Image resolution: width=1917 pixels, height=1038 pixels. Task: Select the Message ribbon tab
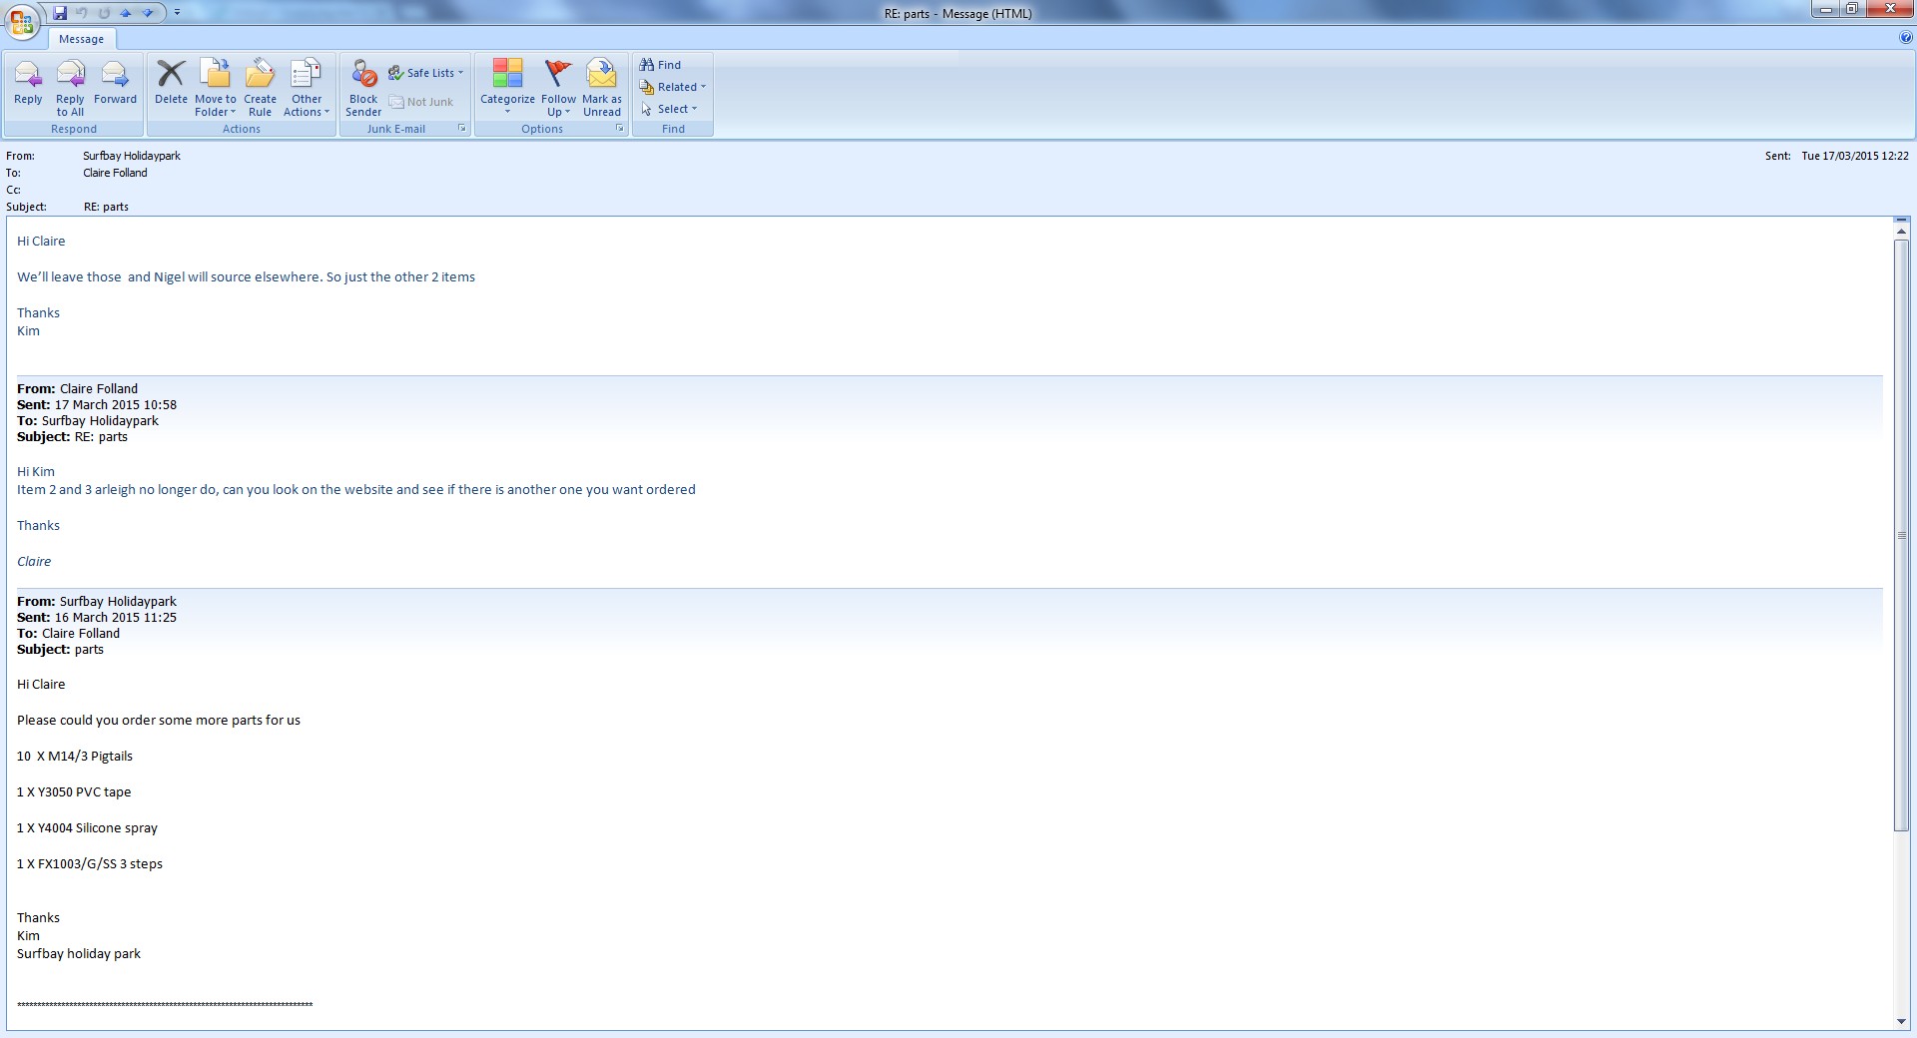81,39
